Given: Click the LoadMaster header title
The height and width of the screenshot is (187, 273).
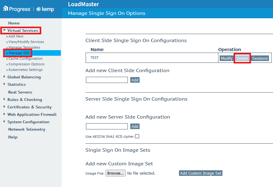Looking at the screenshot, I should (83, 4).
